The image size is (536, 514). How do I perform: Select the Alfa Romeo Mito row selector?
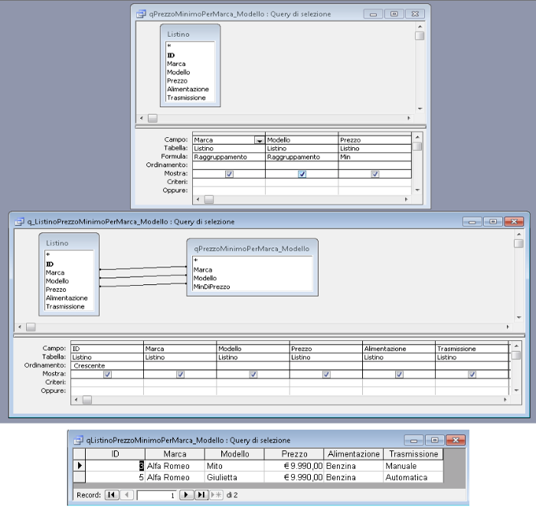click(80, 466)
